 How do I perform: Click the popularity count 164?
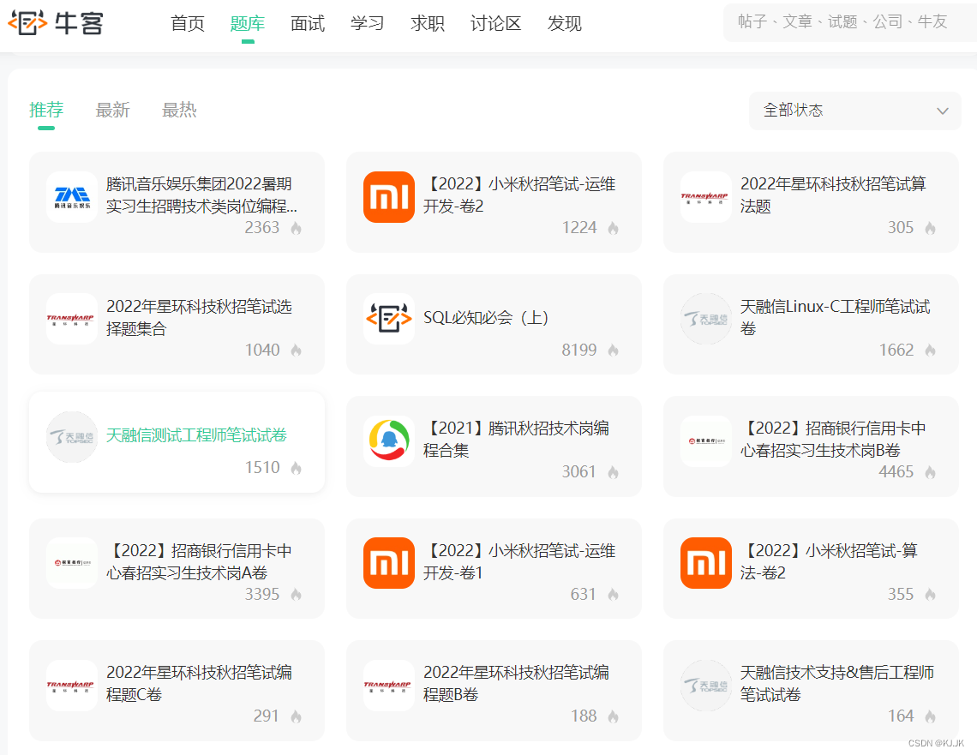[x=901, y=716]
